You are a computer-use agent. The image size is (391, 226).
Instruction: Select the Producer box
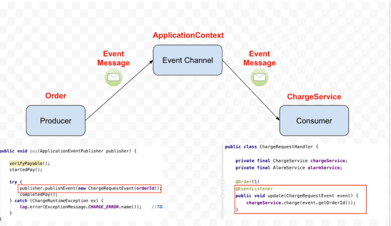point(56,121)
